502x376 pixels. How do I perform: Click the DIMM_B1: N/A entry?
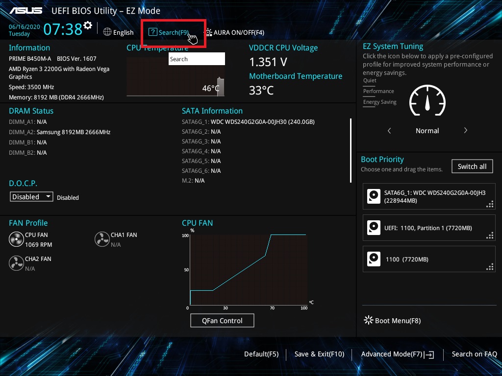28,142
